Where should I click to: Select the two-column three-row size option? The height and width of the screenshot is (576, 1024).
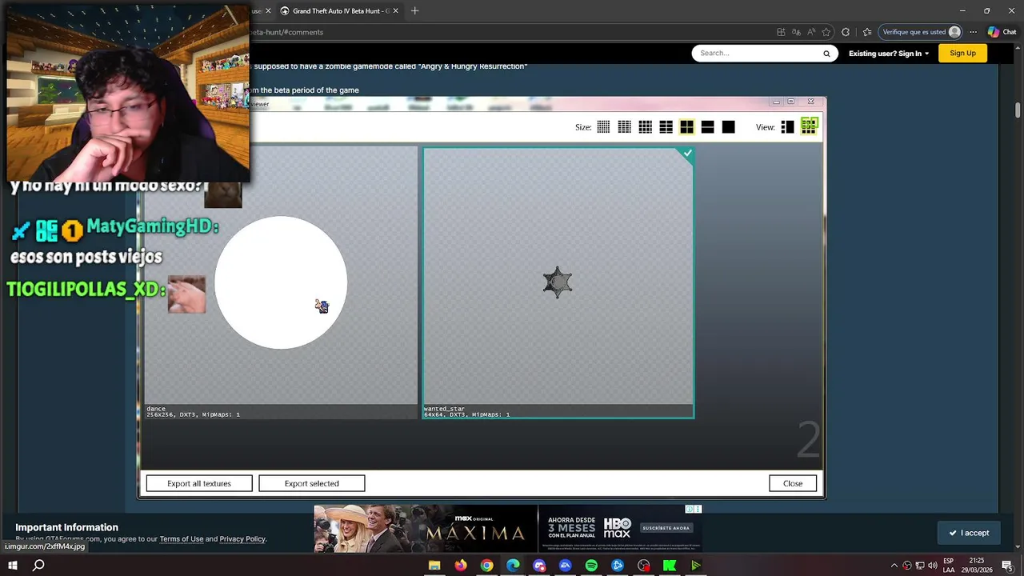666,127
